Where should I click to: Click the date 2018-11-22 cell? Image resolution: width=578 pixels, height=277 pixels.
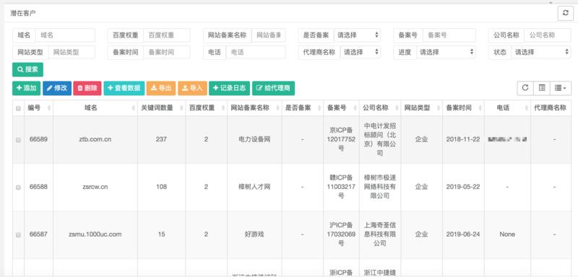click(x=463, y=139)
